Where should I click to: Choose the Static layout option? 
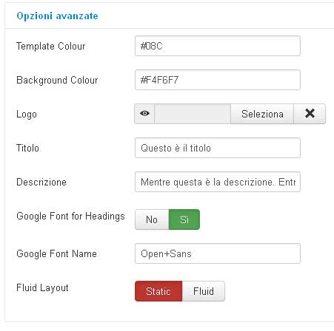coord(158,291)
